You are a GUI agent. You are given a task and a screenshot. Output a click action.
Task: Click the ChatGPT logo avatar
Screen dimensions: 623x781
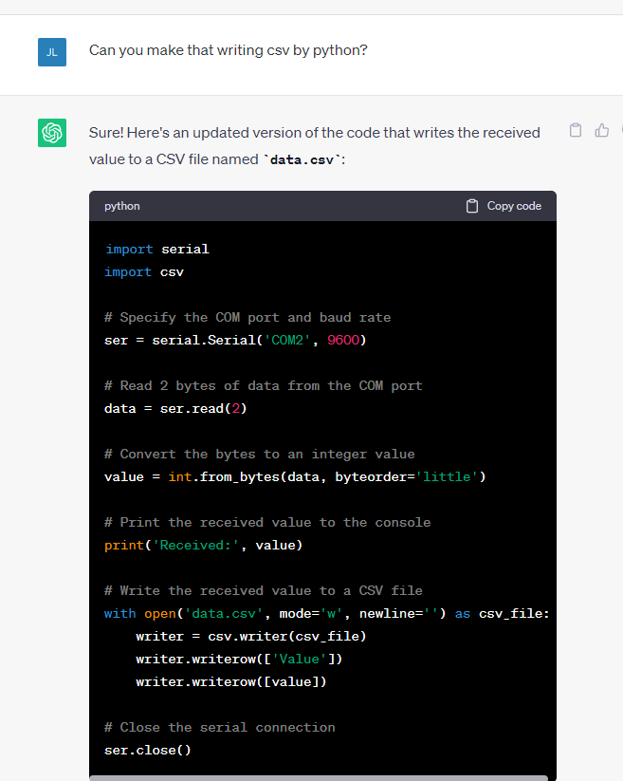[52, 133]
